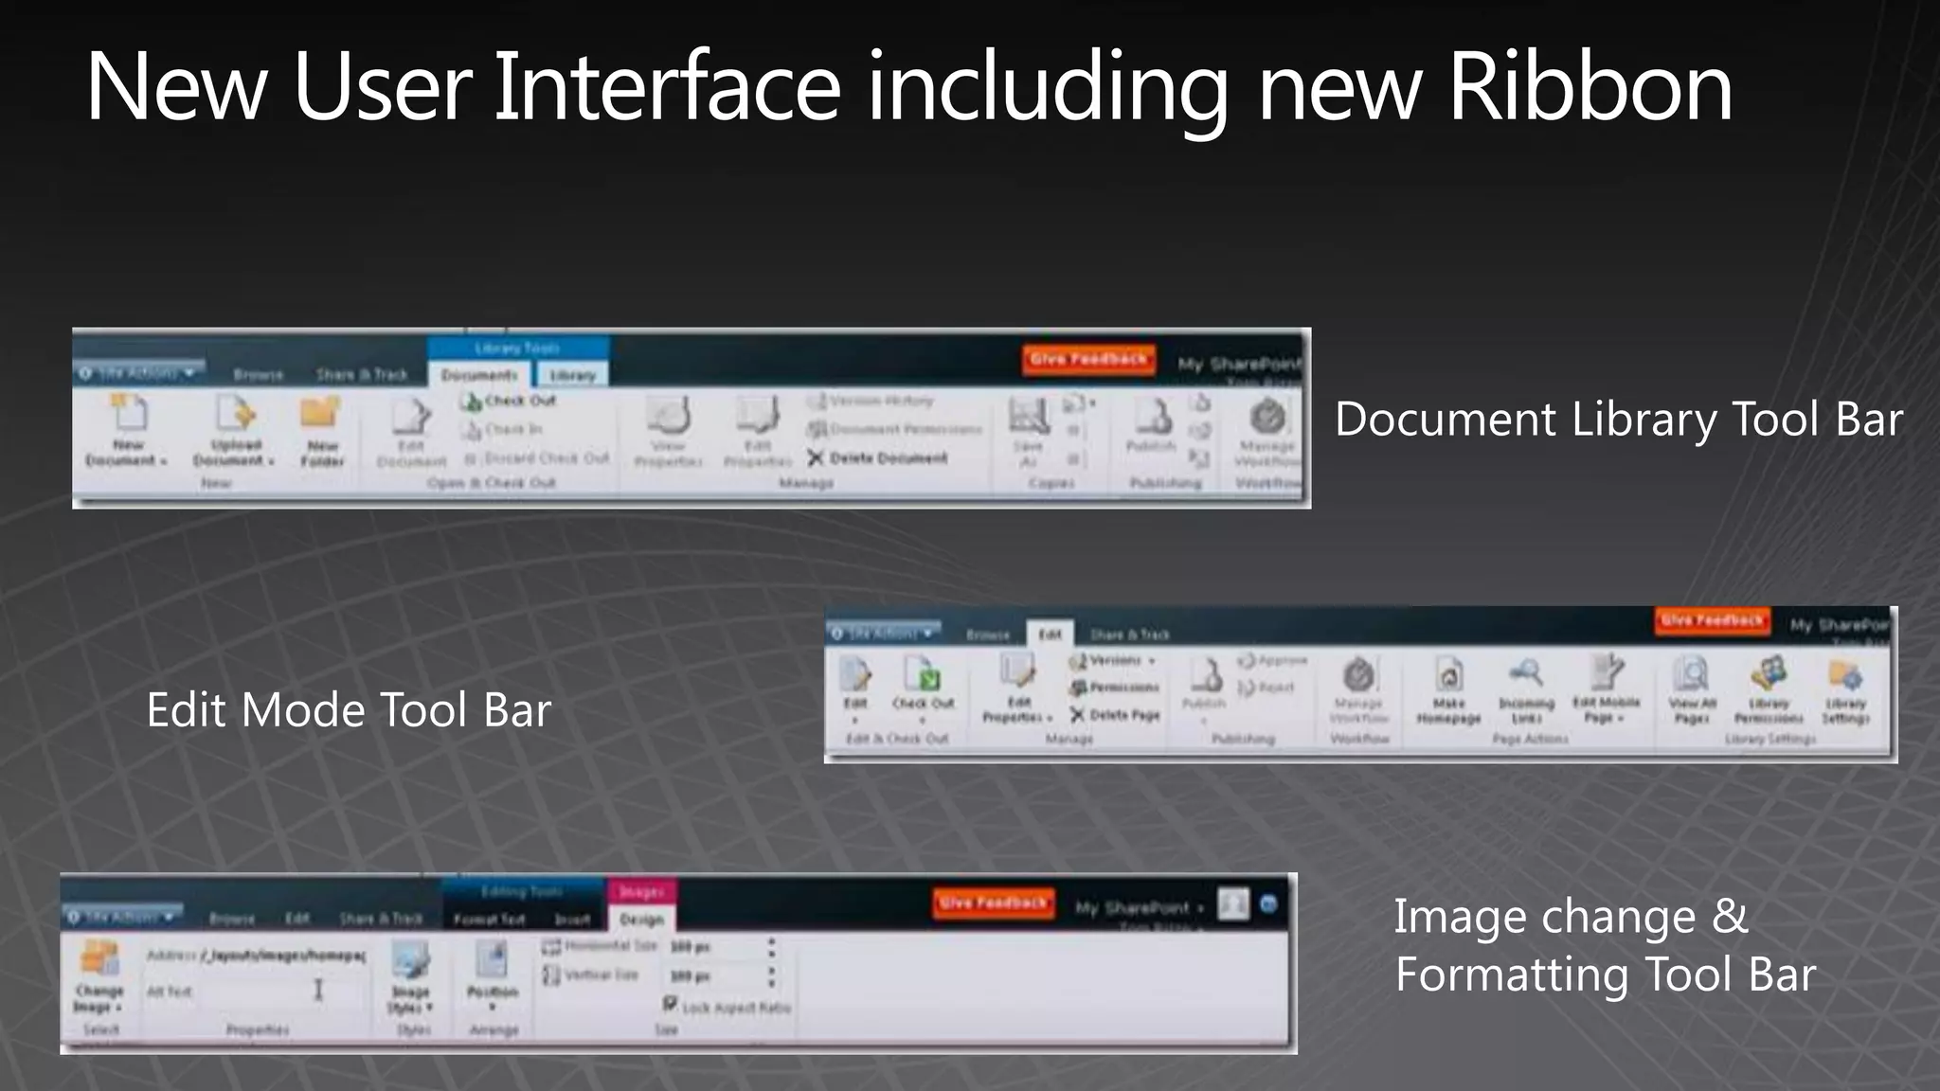Click the Horizontal Size spinner arrows
Viewport: 1940px width, 1091px height.
(772, 946)
